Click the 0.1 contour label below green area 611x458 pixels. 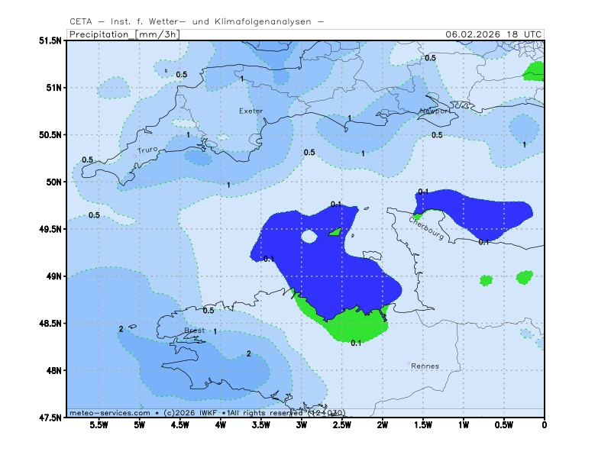click(356, 343)
